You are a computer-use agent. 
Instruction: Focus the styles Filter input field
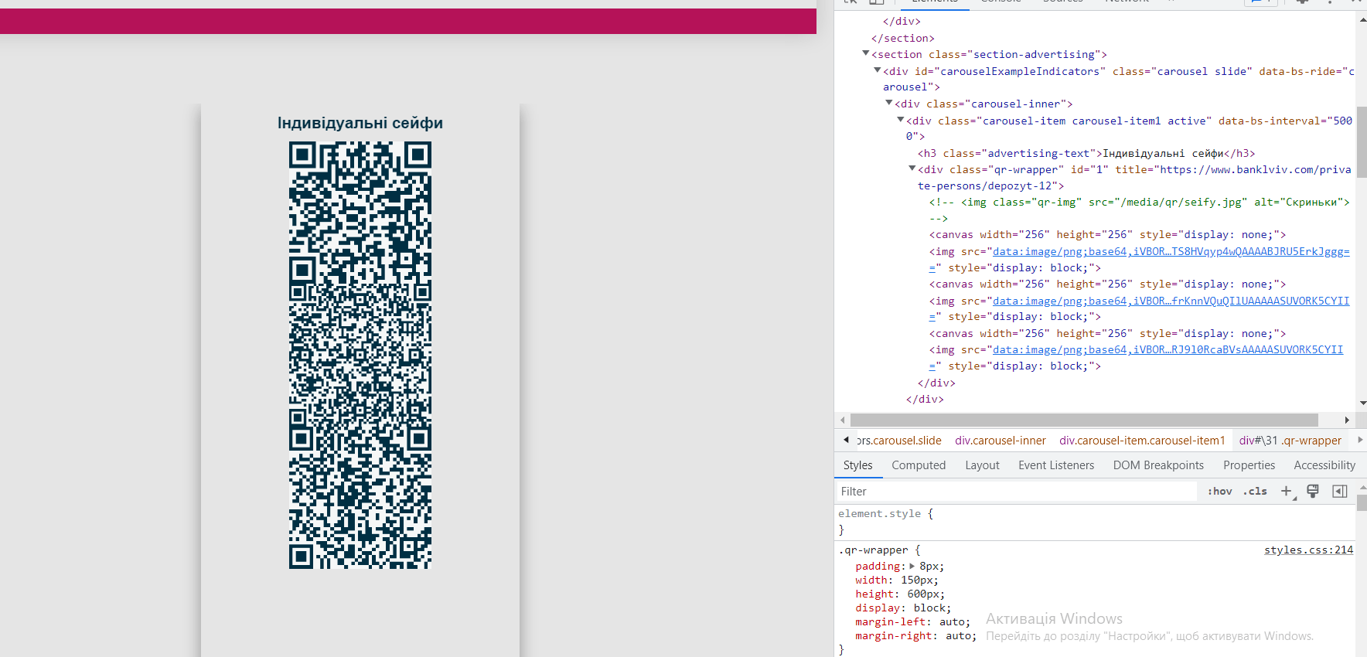click(x=1017, y=492)
